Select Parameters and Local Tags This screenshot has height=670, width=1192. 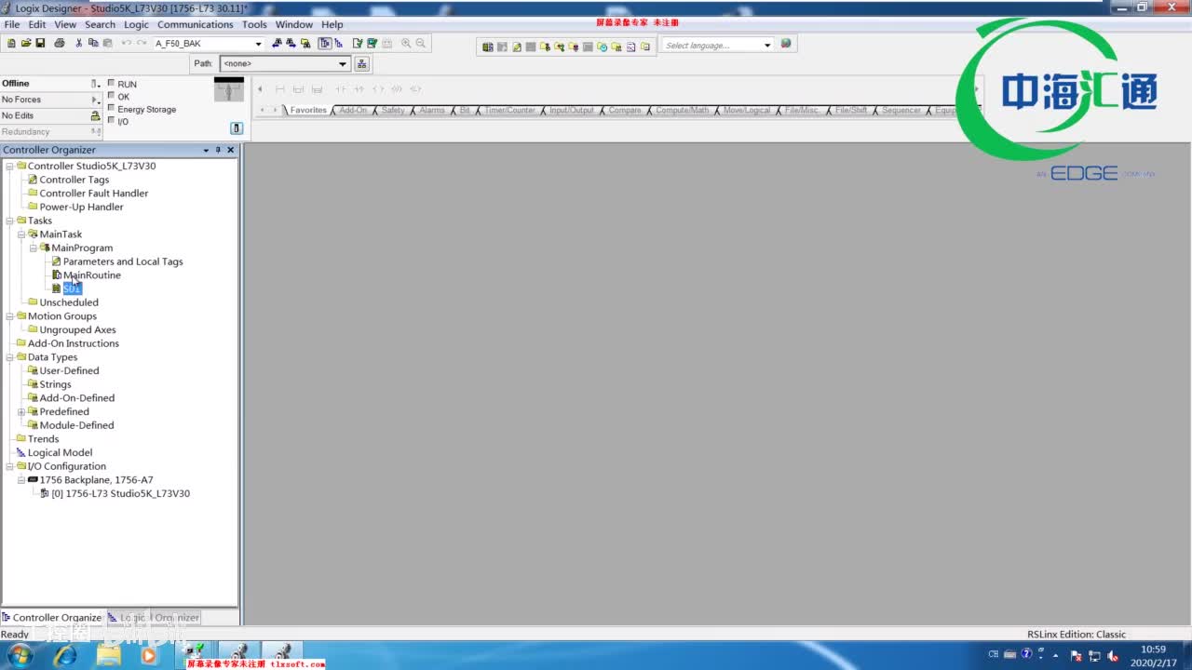coord(123,261)
